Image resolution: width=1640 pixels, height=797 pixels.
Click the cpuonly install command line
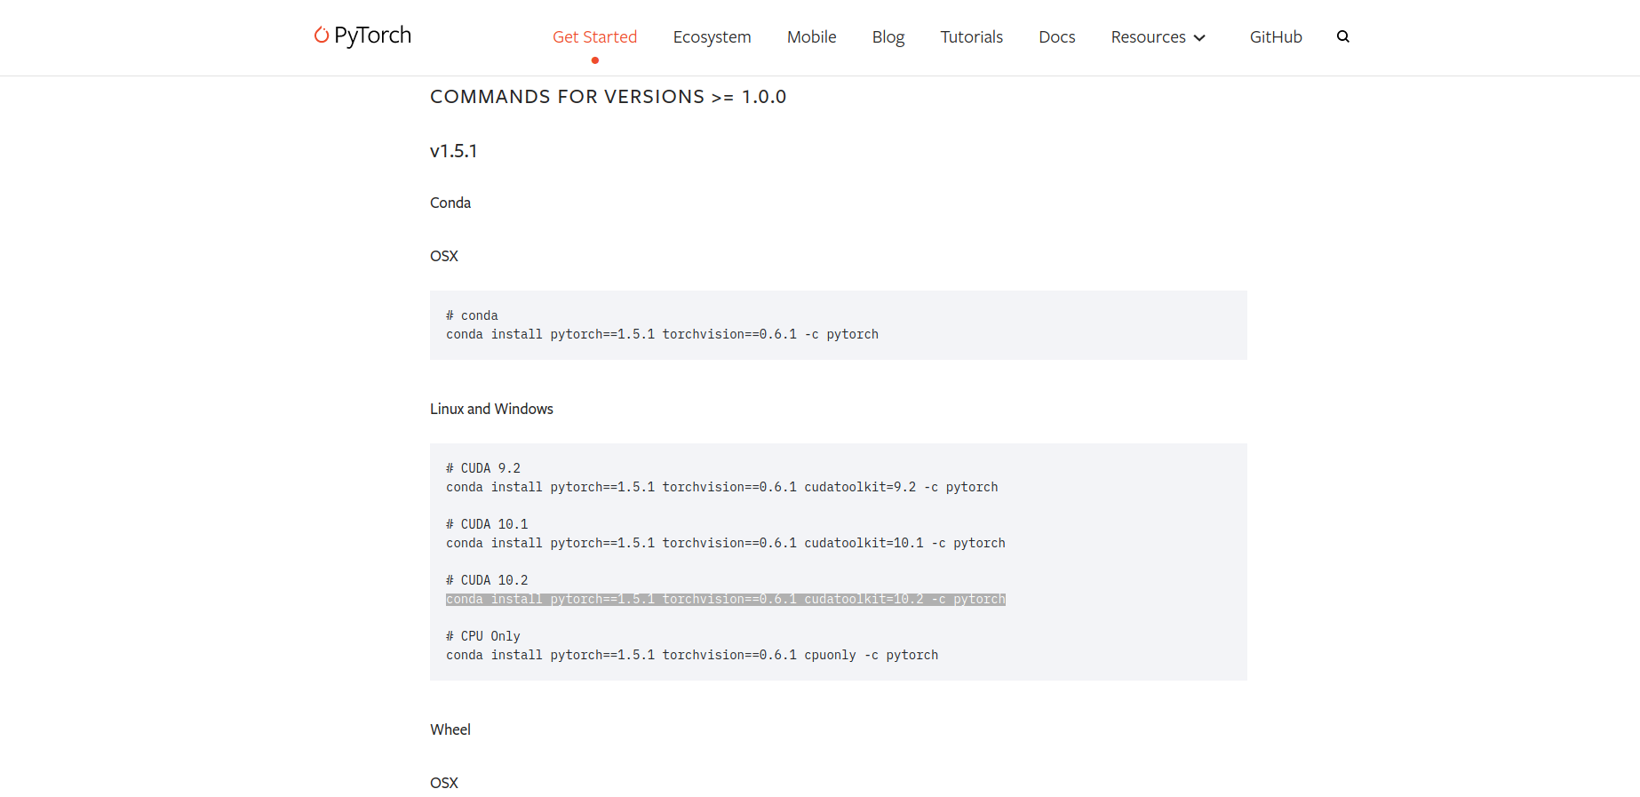pyautogui.click(x=692, y=655)
